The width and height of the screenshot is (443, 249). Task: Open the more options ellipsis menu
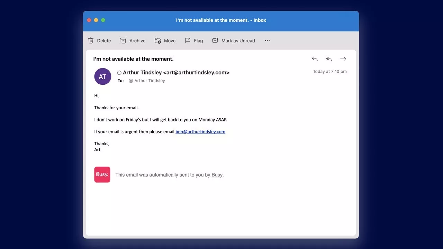(x=267, y=40)
